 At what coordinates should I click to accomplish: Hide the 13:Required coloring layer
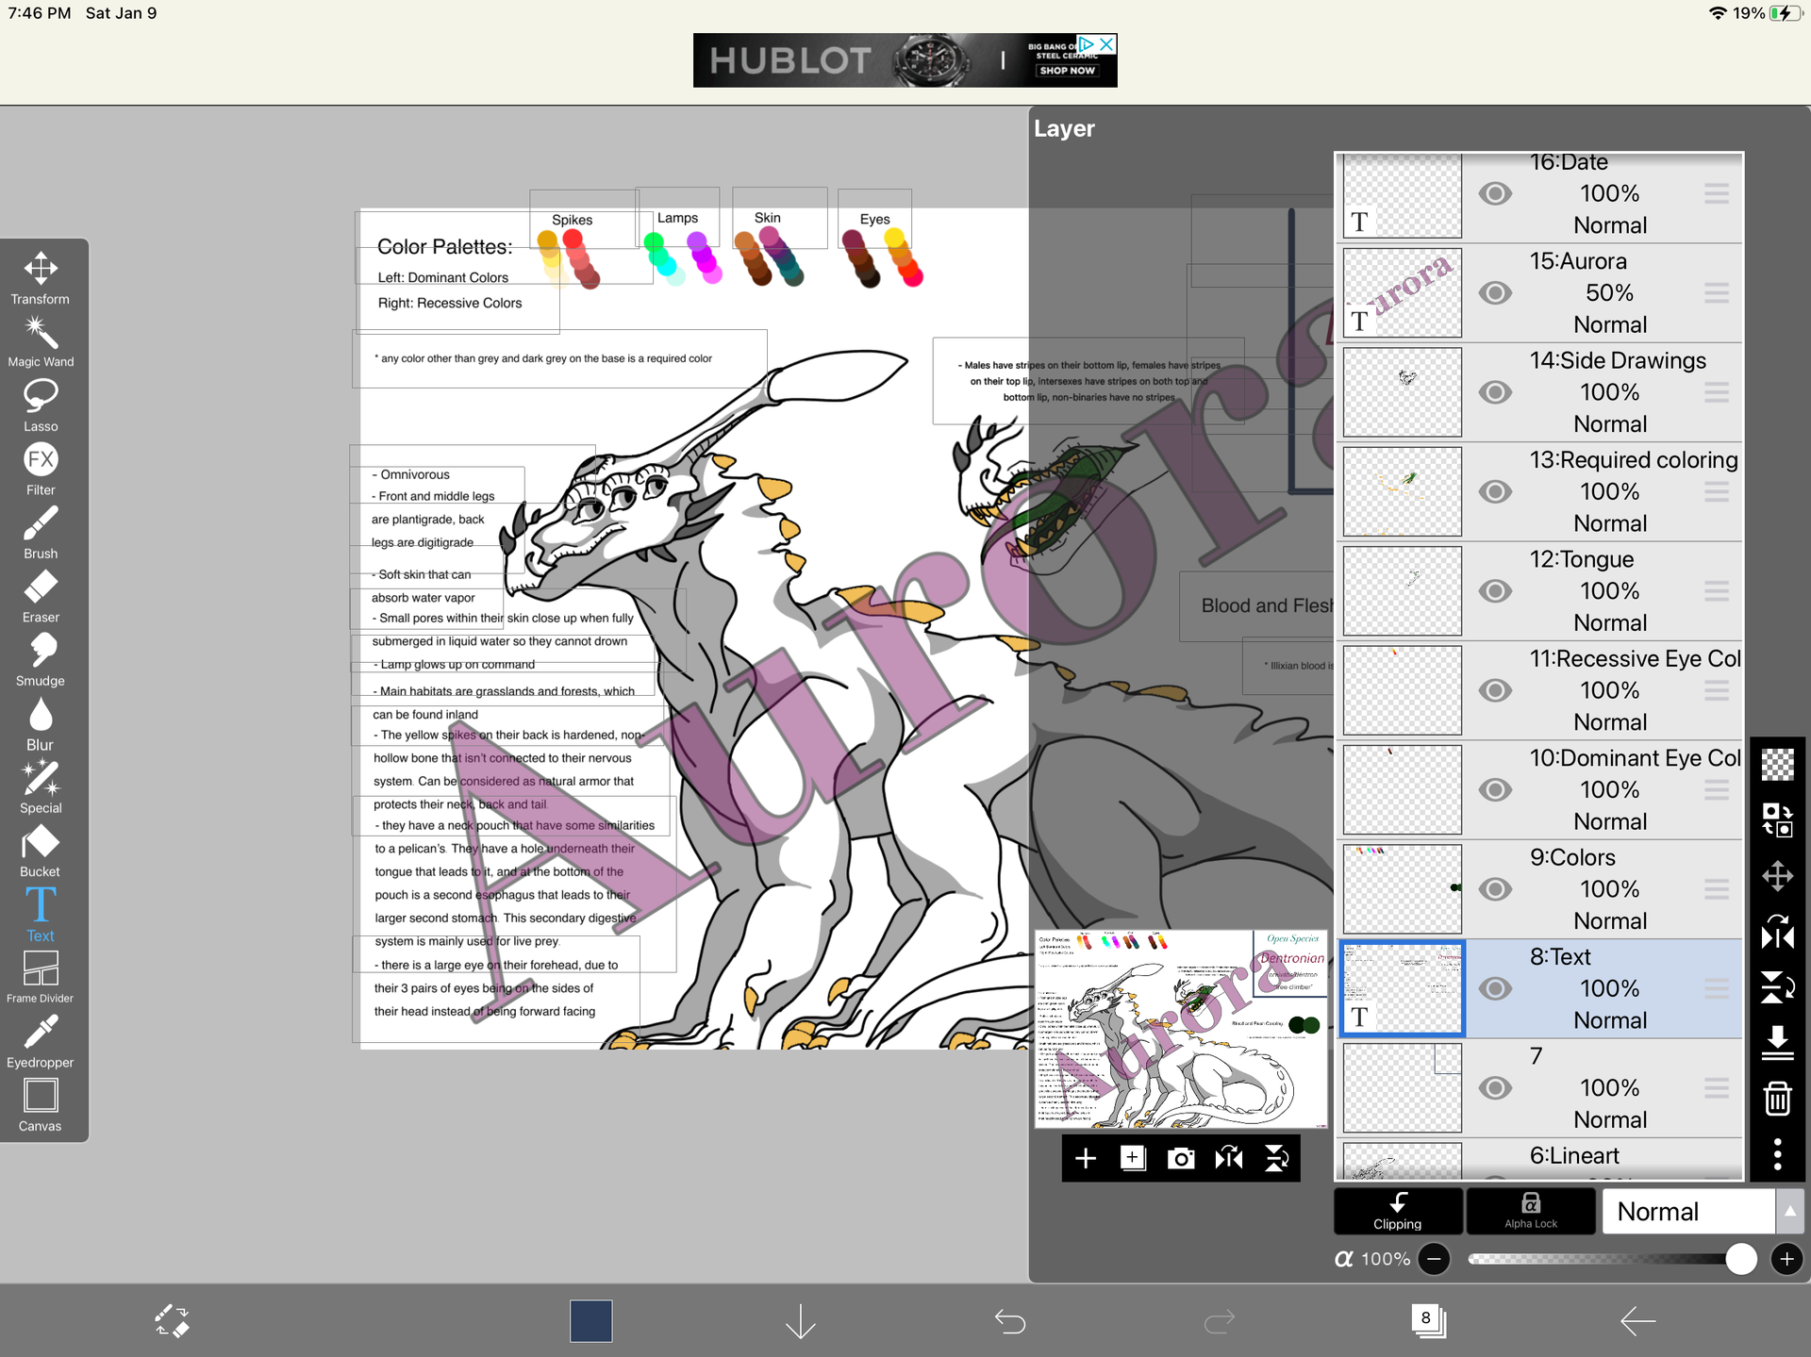click(x=1495, y=491)
